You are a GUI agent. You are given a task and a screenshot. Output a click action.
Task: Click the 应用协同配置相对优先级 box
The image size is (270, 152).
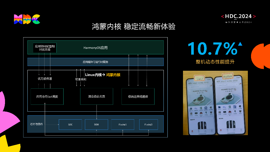pos(45,48)
